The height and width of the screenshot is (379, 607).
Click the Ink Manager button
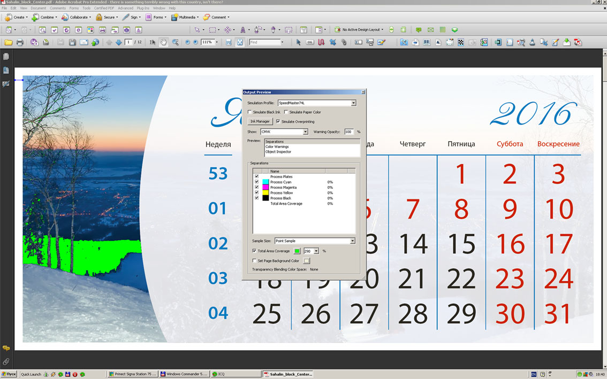tap(260, 121)
